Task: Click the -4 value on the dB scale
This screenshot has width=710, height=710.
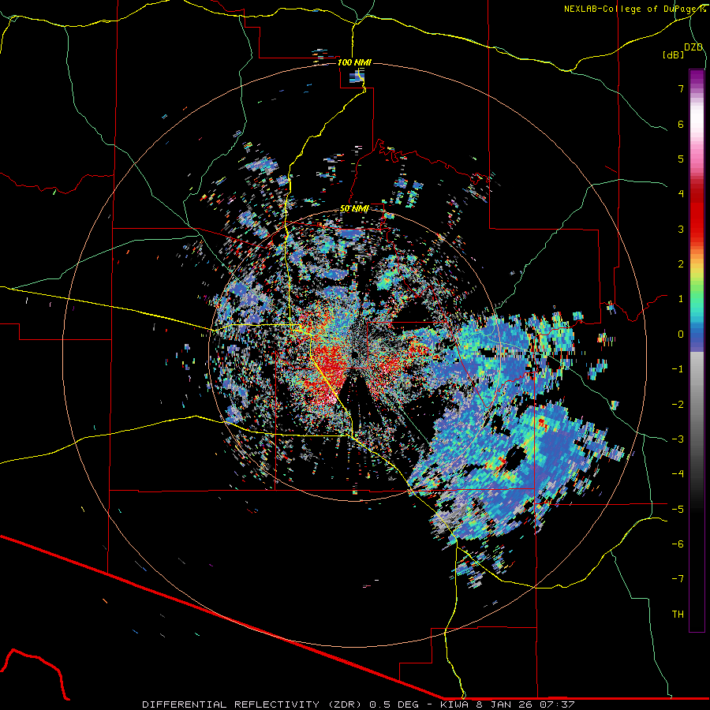Action: (678, 474)
